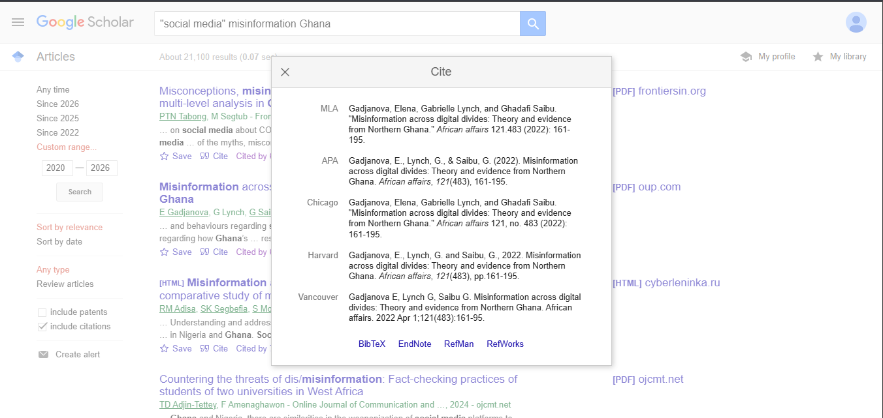Image resolution: width=883 pixels, height=418 pixels.
Task: Click the APA citation text
Action: click(463, 172)
